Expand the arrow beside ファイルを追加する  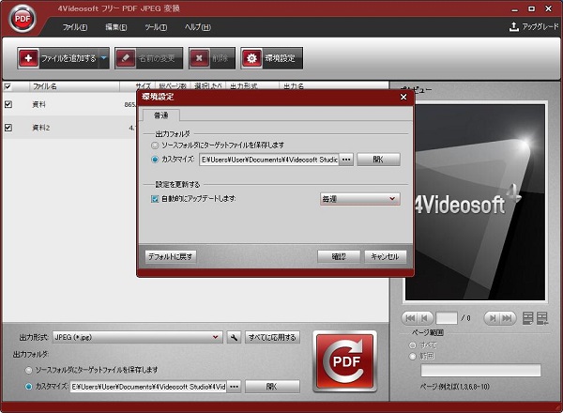(x=104, y=59)
